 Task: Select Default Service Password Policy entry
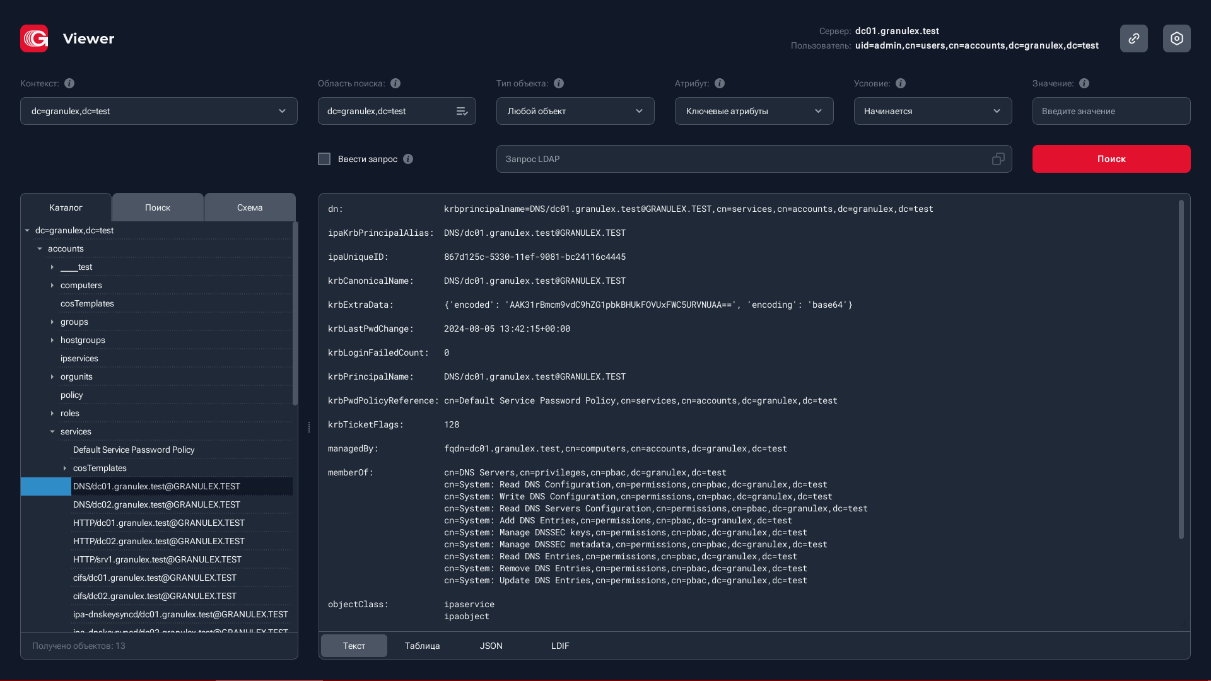(134, 450)
